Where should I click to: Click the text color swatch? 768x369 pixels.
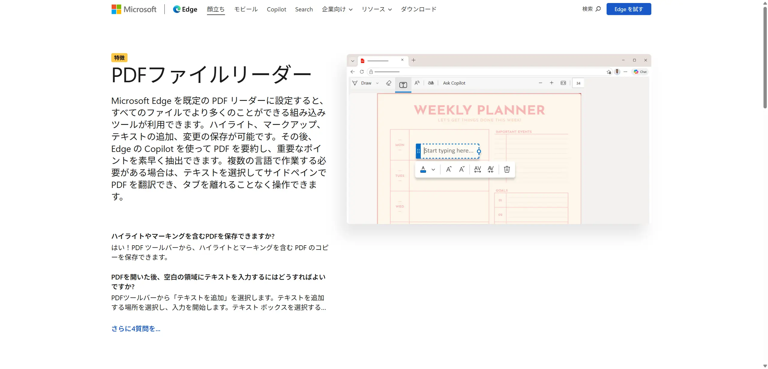pyautogui.click(x=423, y=169)
